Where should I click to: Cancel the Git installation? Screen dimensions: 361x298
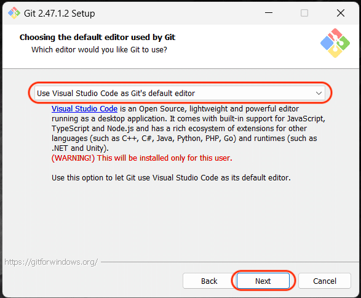pos(325,281)
